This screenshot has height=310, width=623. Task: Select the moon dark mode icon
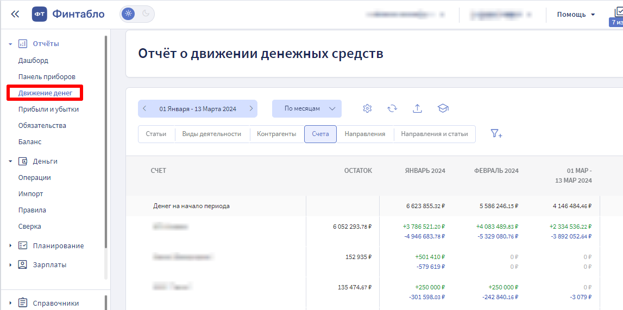point(146,14)
